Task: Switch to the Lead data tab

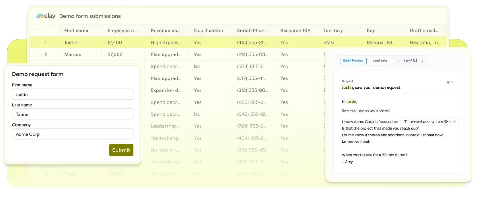Action: [380, 61]
